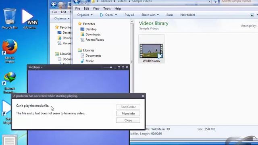Click the Sample Videos breadcrumb in address bar
This screenshot has height=145, width=258.
(x=142, y=1)
